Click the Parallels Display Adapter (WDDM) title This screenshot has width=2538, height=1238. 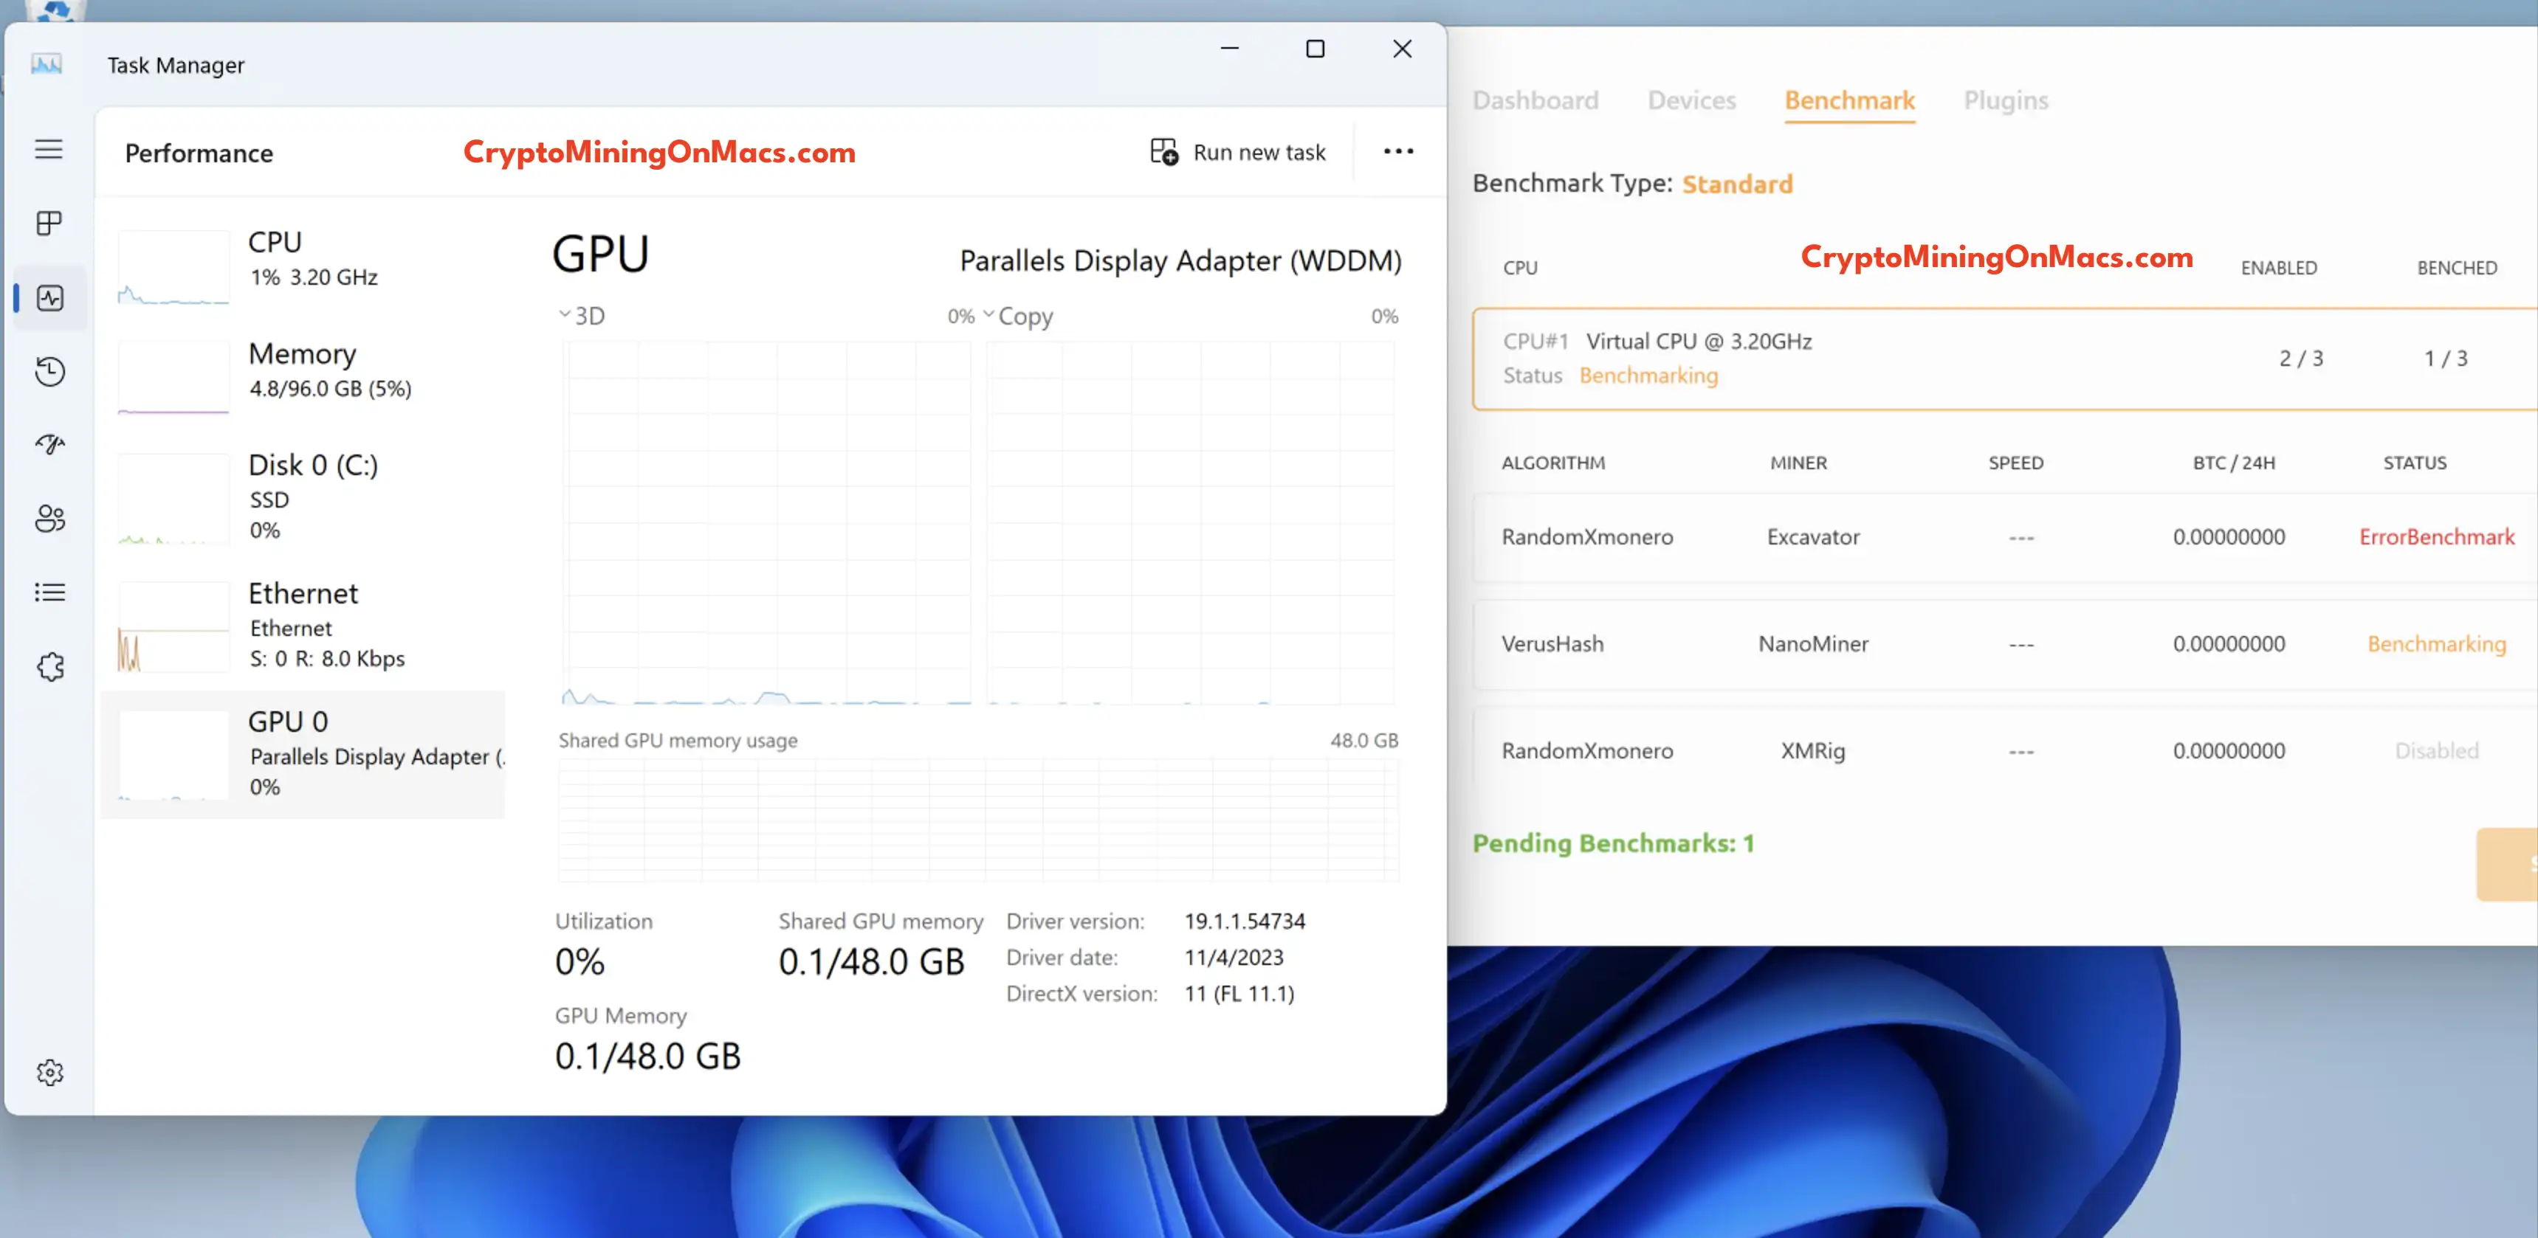(x=1180, y=260)
